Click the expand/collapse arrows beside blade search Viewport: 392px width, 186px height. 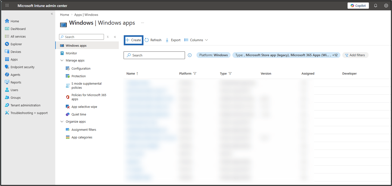108,37
